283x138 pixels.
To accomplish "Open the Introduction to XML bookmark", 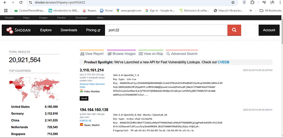I will coord(64,11).
